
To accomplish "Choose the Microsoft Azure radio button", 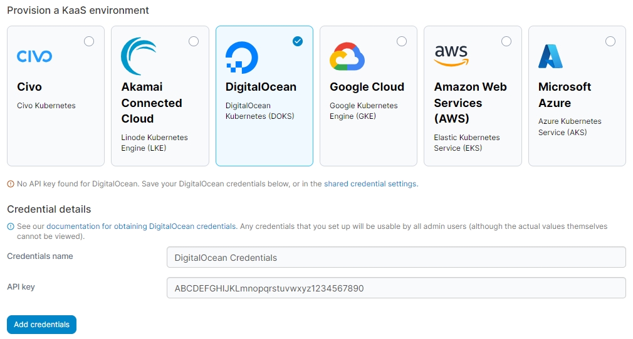I will (x=610, y=41).
